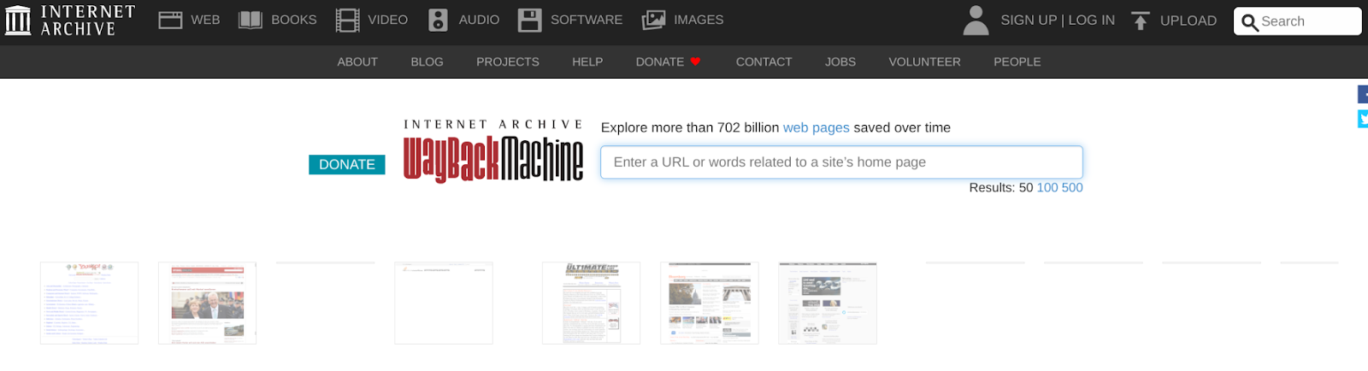Open the thumbnail showing two people photo
The height and width of the screenshot is (371, 1368).
(207, 303)
